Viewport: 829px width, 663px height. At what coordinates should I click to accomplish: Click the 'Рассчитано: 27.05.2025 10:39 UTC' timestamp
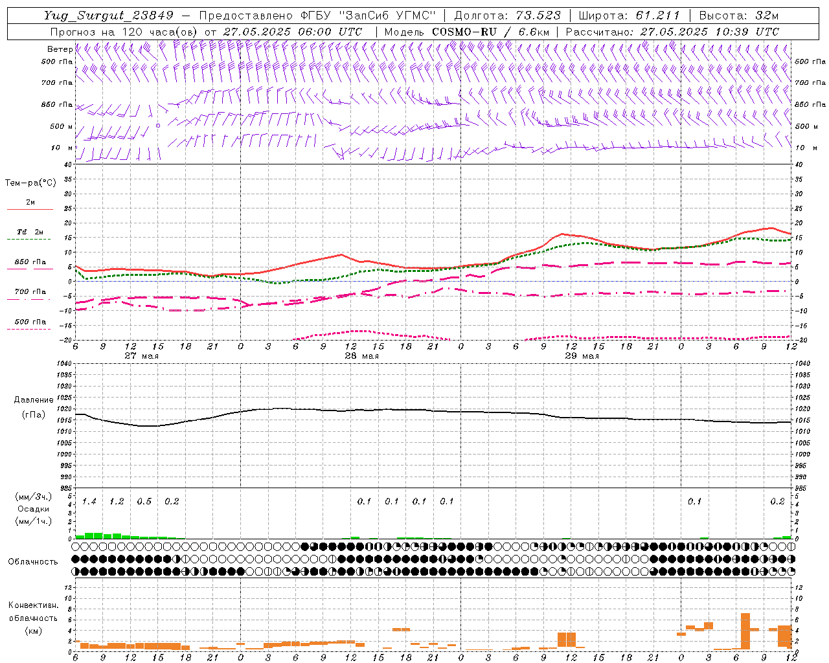click(672, 31)
